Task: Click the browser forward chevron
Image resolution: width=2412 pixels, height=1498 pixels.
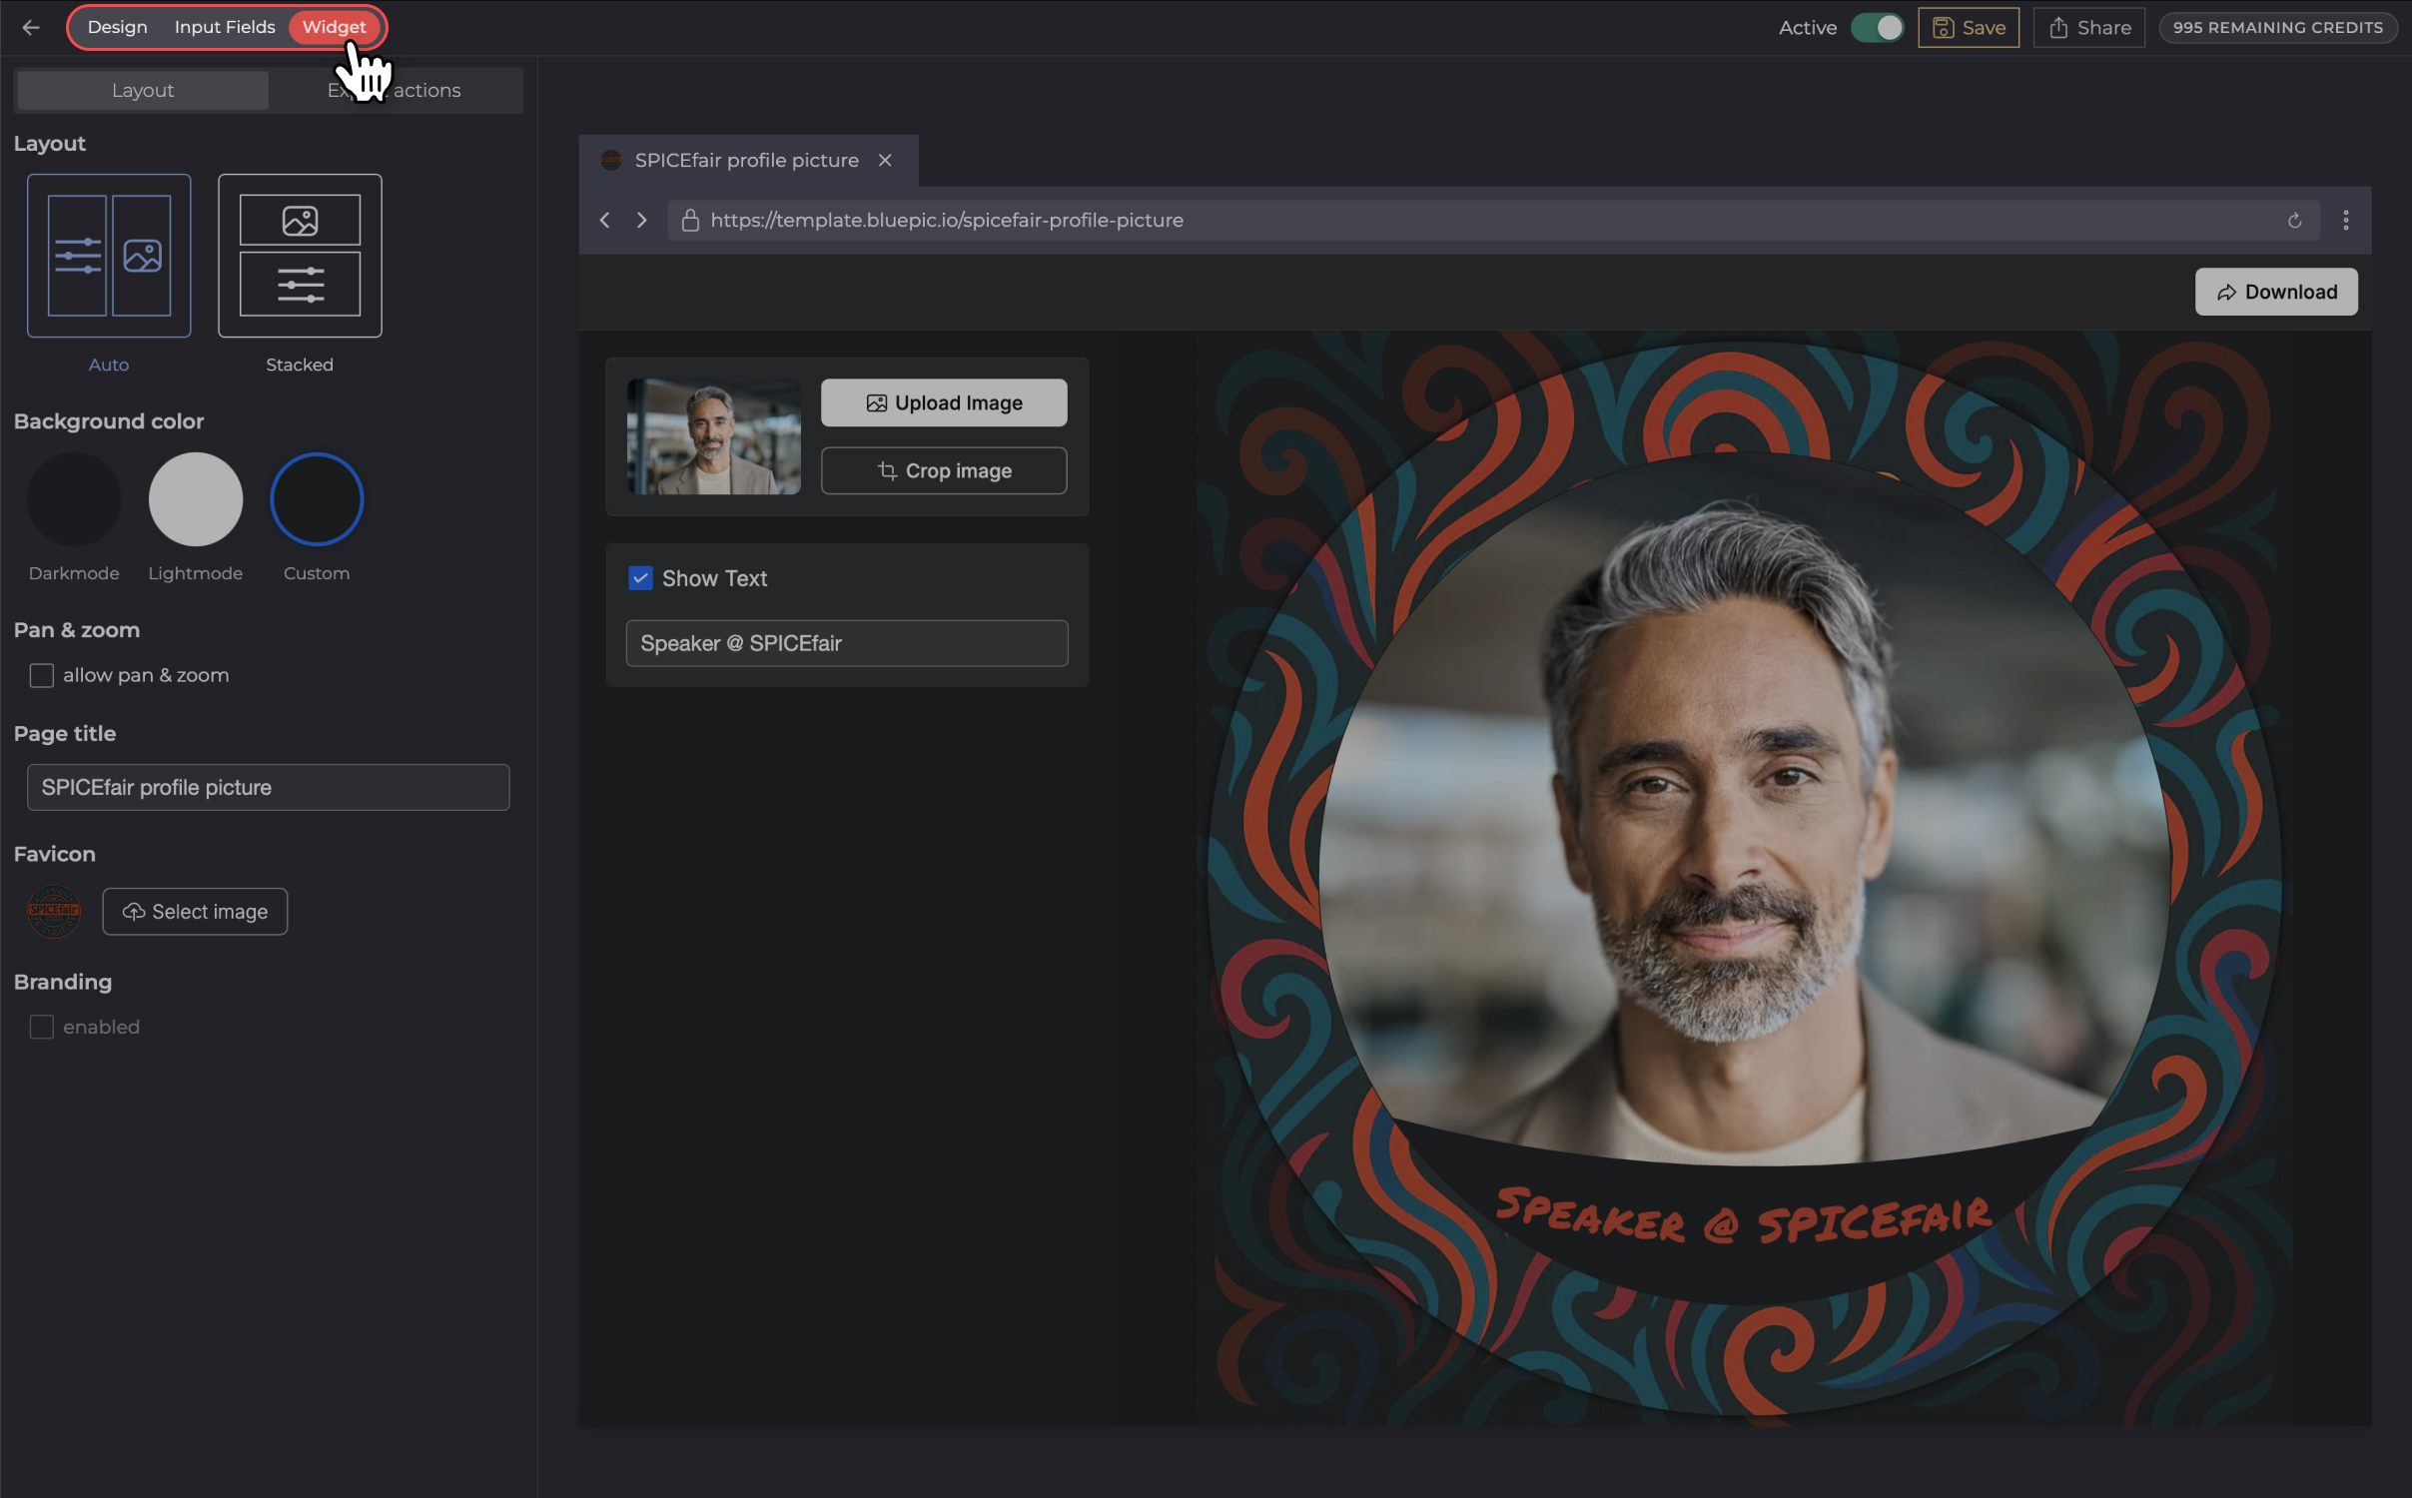Action: click(642, 221)
